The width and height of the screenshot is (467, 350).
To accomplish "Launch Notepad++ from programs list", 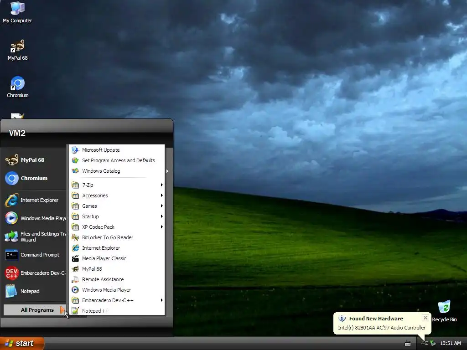I will [x=117, y=311].
